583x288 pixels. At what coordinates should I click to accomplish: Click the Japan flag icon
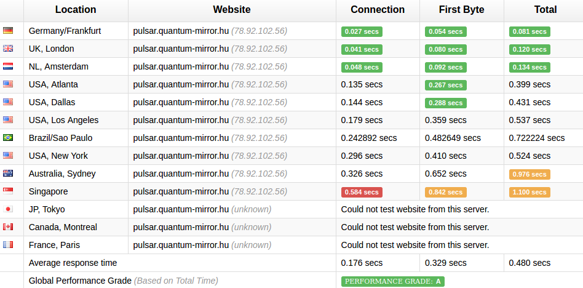point(8,209)
